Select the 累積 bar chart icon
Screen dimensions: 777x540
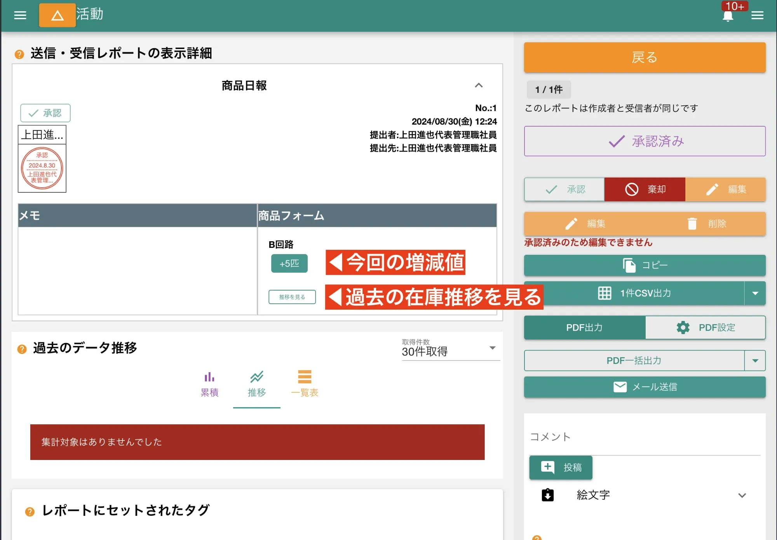click(x=209, y=376)
